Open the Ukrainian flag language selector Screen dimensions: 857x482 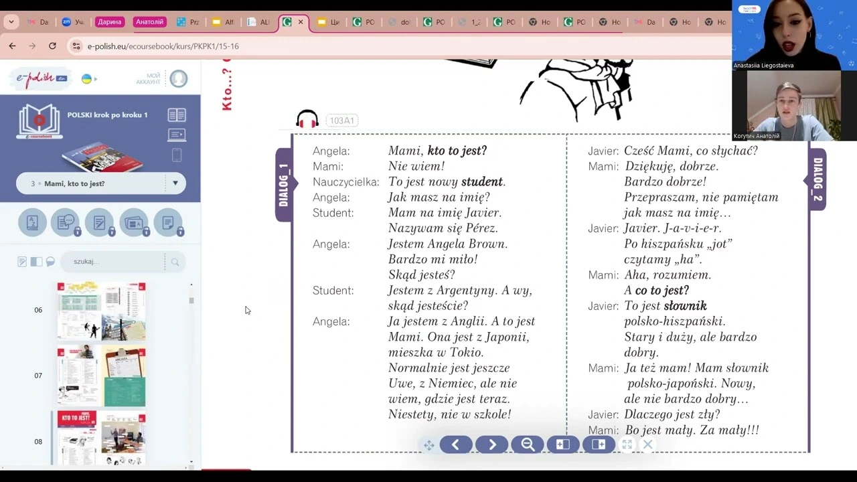88,79
